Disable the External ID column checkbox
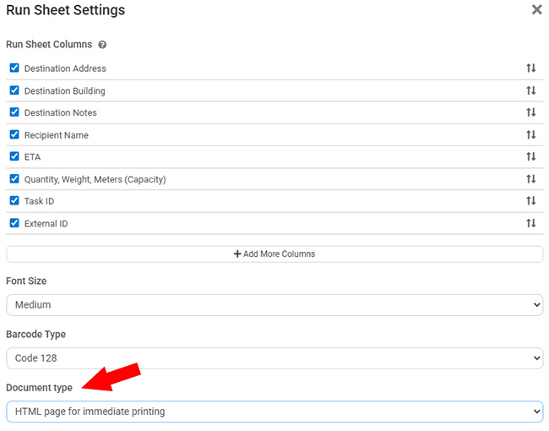 14,223
